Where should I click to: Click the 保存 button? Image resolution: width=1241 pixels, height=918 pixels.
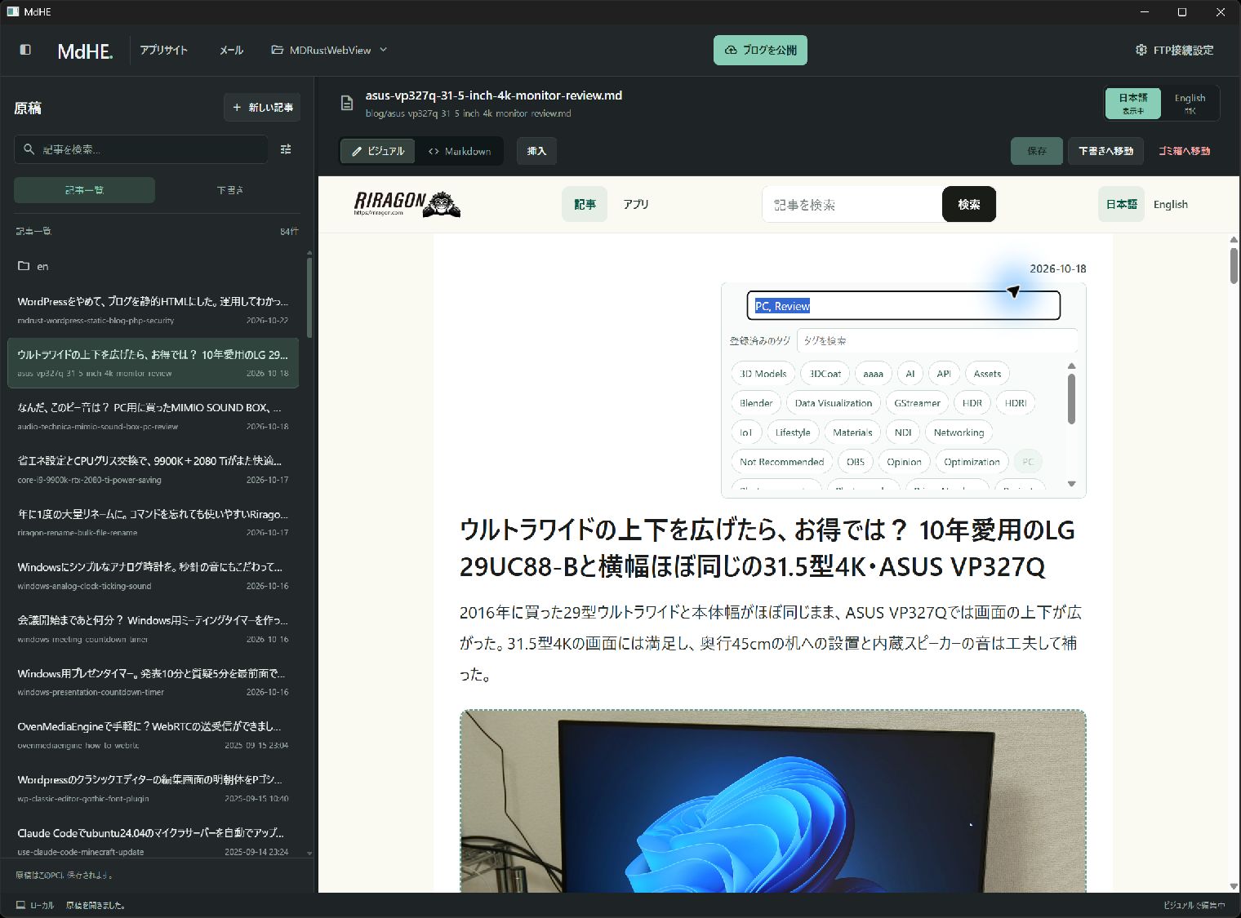click(x=1037, y=151)
